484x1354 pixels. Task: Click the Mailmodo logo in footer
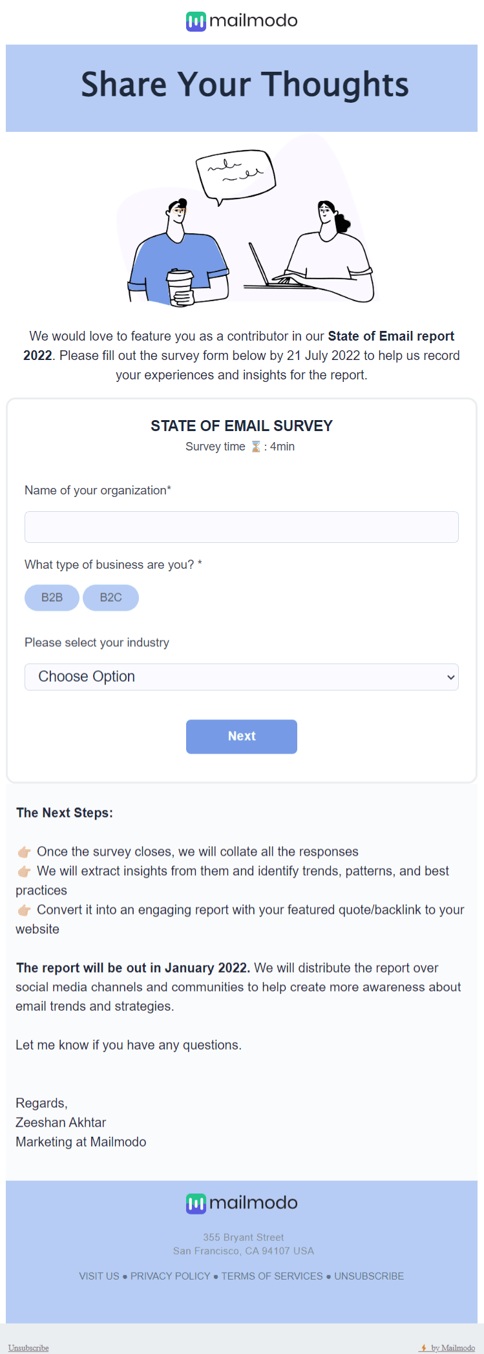click(x=242, y=1203)
